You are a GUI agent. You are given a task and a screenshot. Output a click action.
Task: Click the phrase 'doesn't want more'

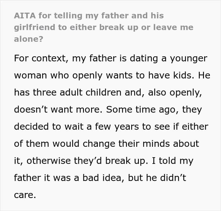pyautogui.click(x=58, y=109)
